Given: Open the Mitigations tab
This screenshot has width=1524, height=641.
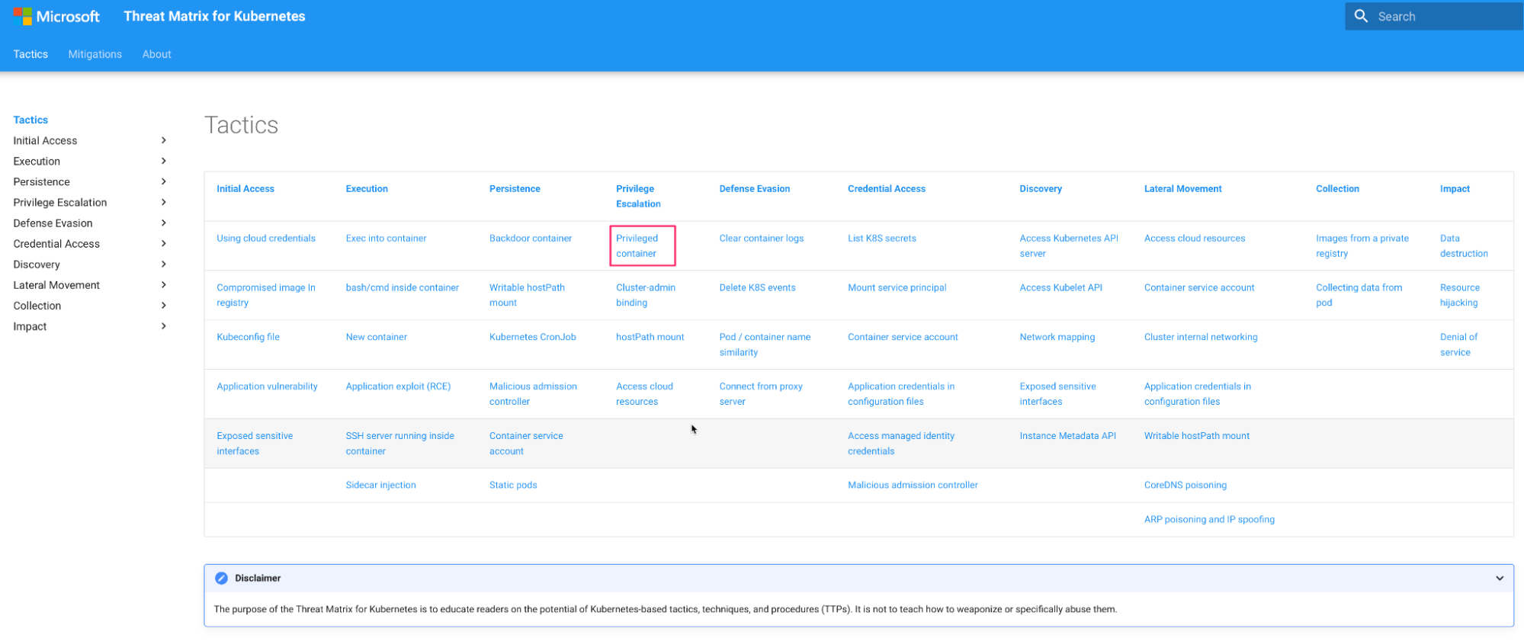Looking at the screenshot, I should (95, 54).
